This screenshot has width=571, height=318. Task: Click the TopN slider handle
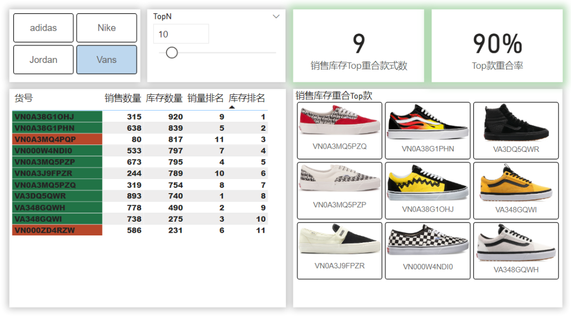tap(171, 53)
